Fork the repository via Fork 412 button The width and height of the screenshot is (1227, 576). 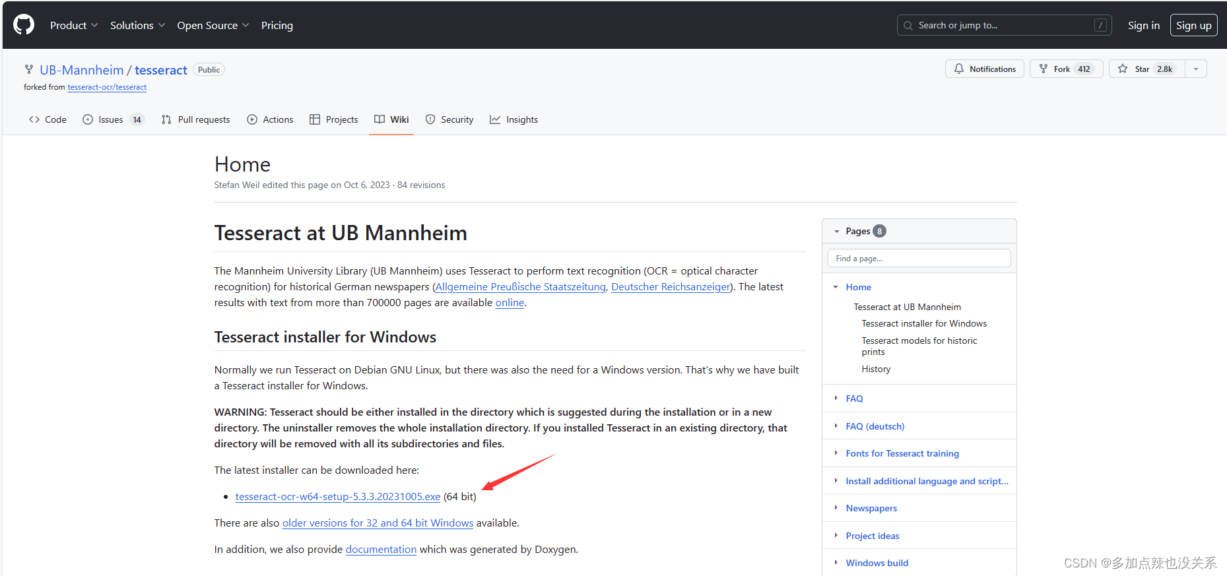click(x=1066, y=69)
